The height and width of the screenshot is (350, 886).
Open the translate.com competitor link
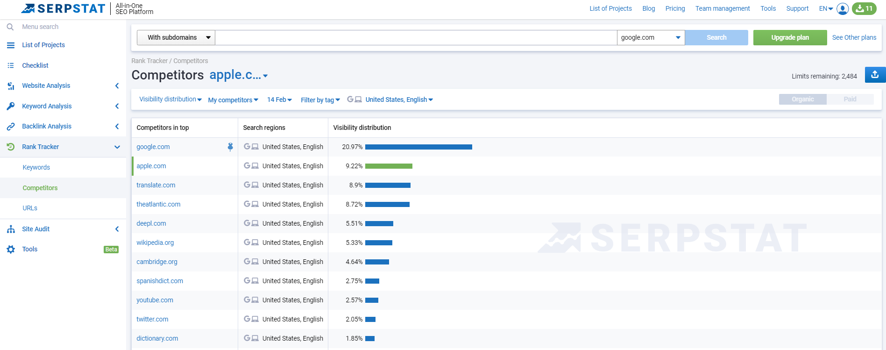click(x=156, y=185)
